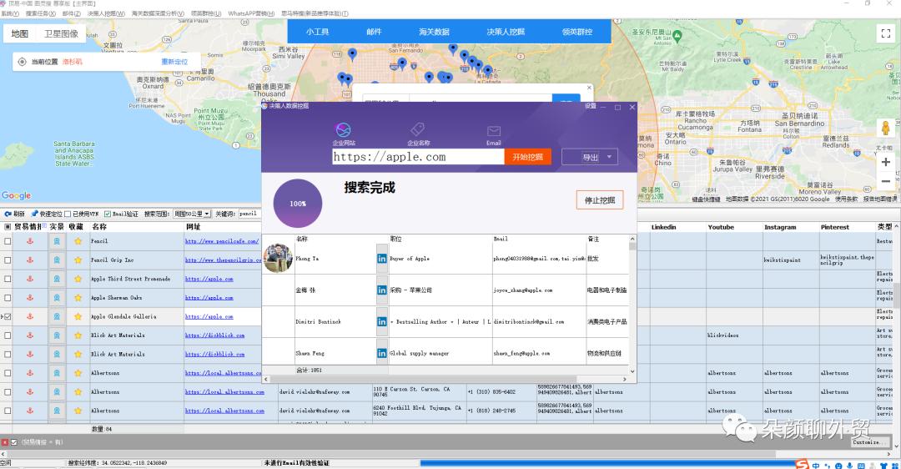
Task: Toggle the Email验证 checkbox
Action: [108, 214]
